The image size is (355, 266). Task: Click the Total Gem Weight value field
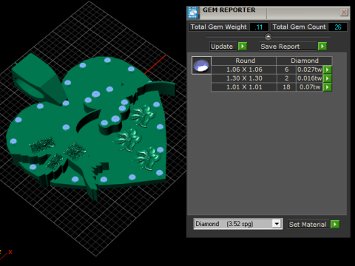click(x=259, y=27)
